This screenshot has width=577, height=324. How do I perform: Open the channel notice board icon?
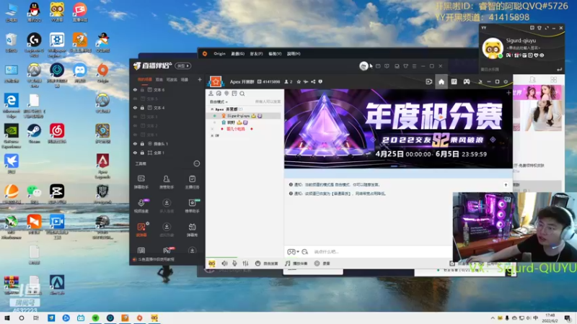click(454, 81)
